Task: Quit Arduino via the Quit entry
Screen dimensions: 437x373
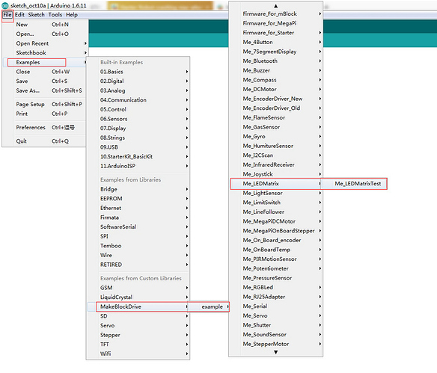Action: [45, 141]
